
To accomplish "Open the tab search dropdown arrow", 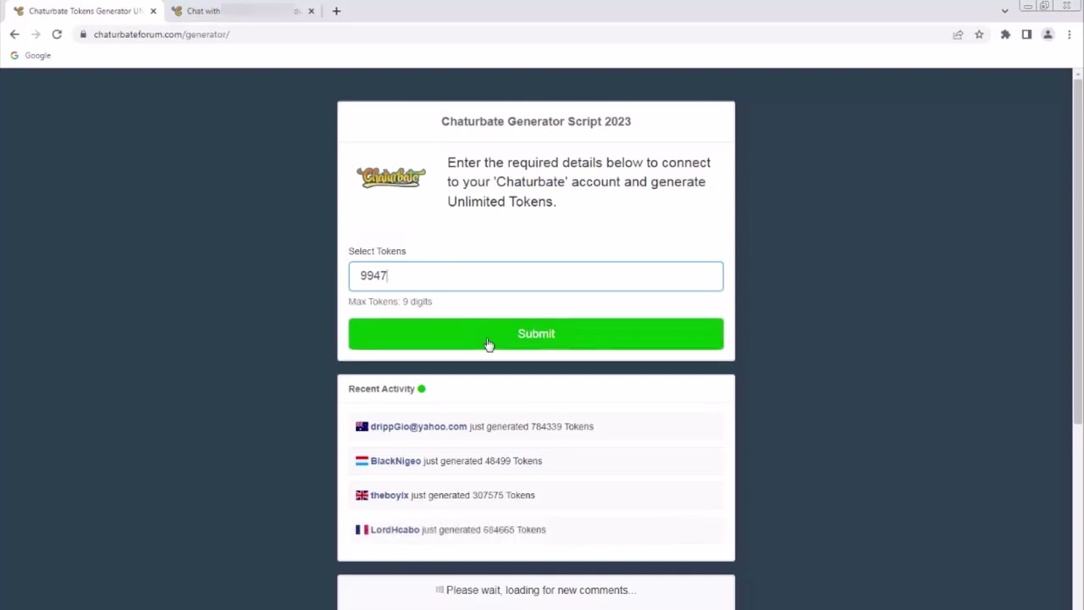I will click(x=1004, y=11).
